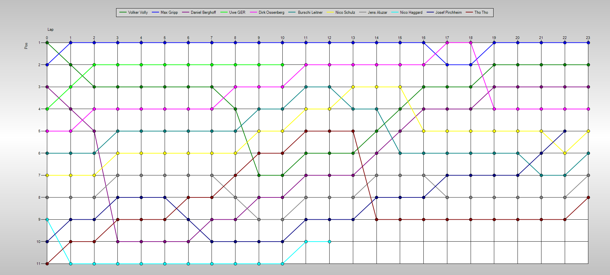Click Tho Tho's starting point at position 11
This screenshot has width=610, height=275.
click(x=47, y=264)
